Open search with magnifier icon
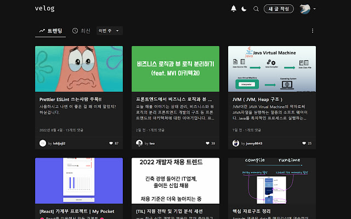Screen dimensions: 351x219 256,9
